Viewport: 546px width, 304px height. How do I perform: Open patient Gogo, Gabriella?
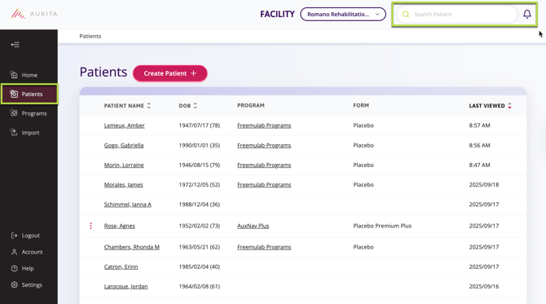tap(124, 145)
